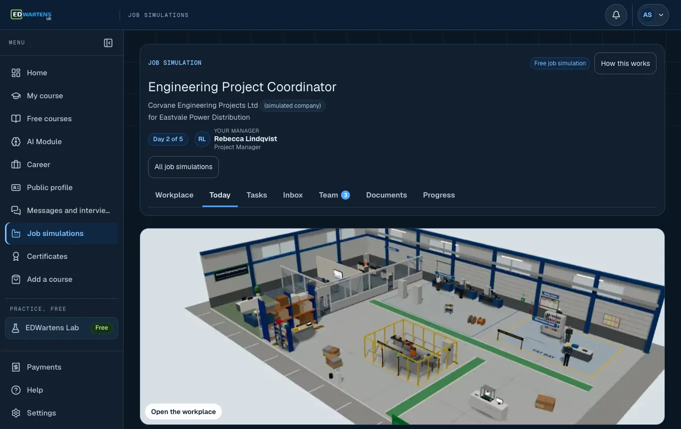Click How this works button
The image size is (681, 429).
tap(625, 63)
